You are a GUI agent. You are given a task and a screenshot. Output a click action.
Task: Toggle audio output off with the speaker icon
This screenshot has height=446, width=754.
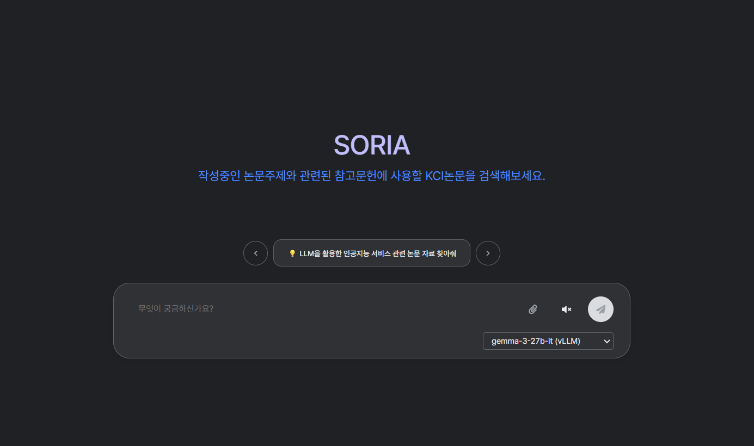pyautogui.click(x=566, y=309)
